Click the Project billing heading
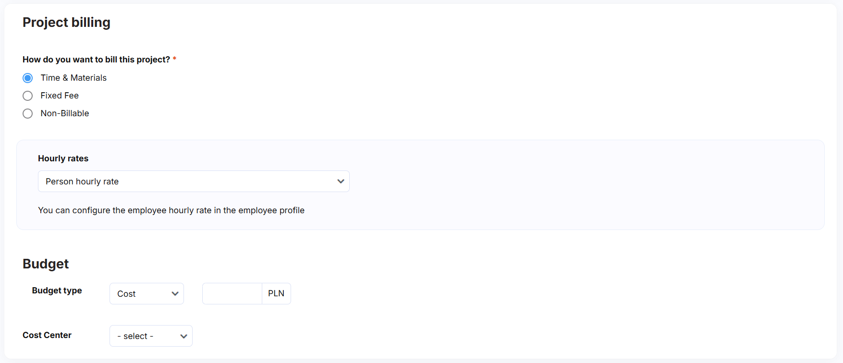Viewport: 843px width, 363px height. tap(66, 23)
